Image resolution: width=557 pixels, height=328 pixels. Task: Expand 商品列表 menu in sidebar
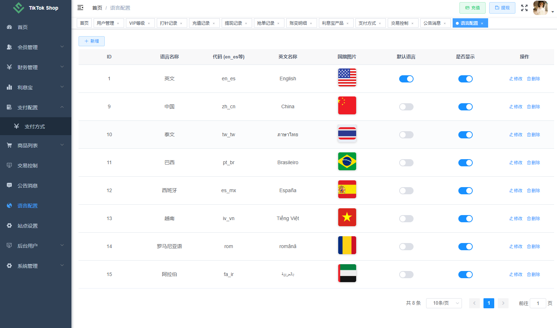(36, 146)
